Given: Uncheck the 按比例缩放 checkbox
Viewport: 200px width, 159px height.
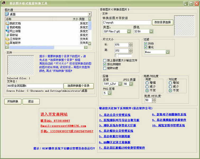Looking at the screenshot, I should click(x=104, y=64).
